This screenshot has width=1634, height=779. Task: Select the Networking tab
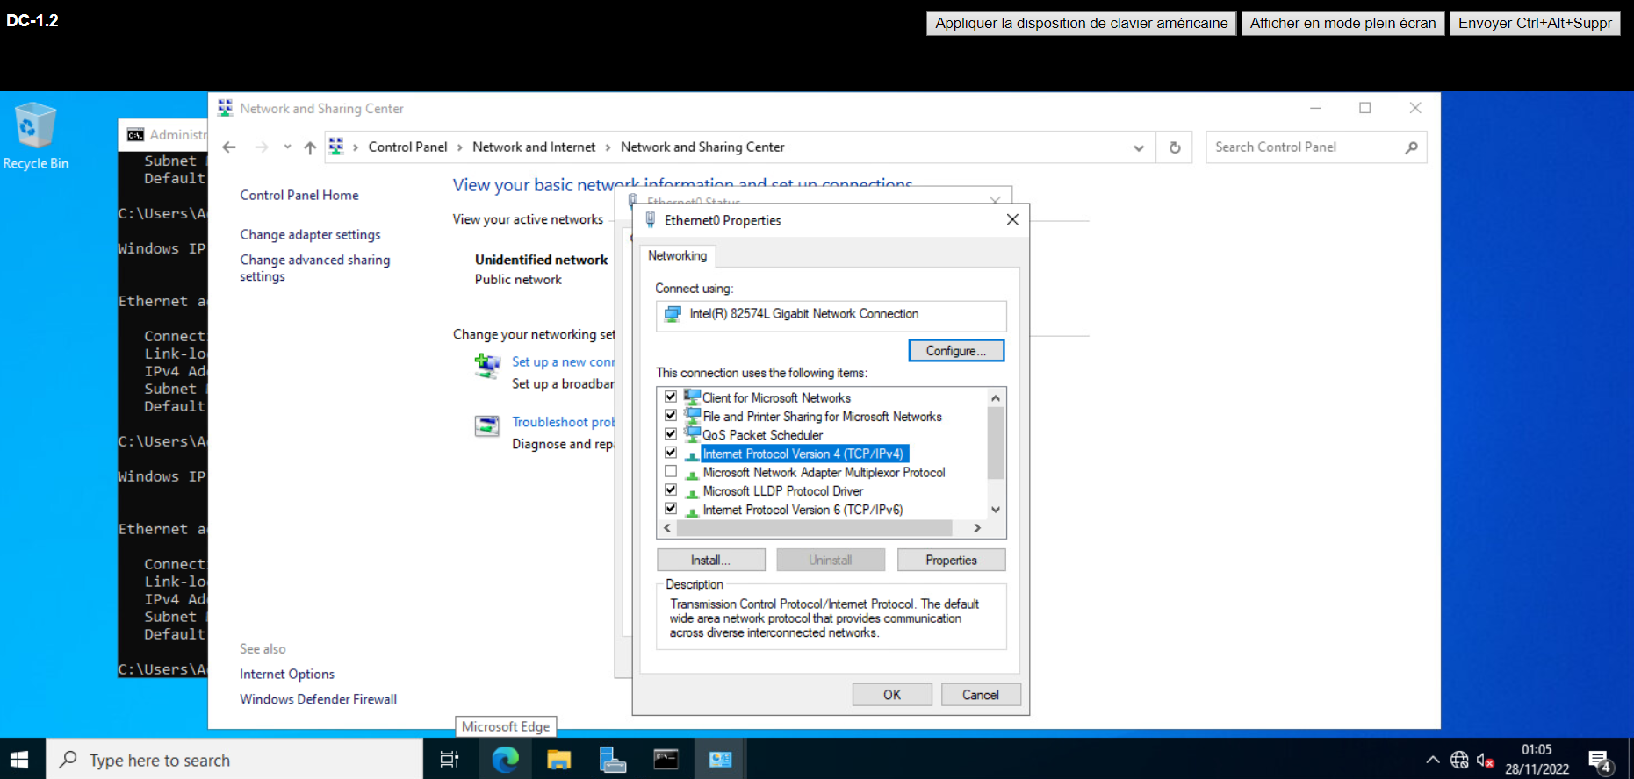pos(677,255)
